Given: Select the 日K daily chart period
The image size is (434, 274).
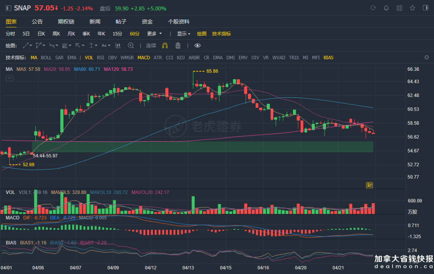Looking at the screenshot, I should pos(41,34).
